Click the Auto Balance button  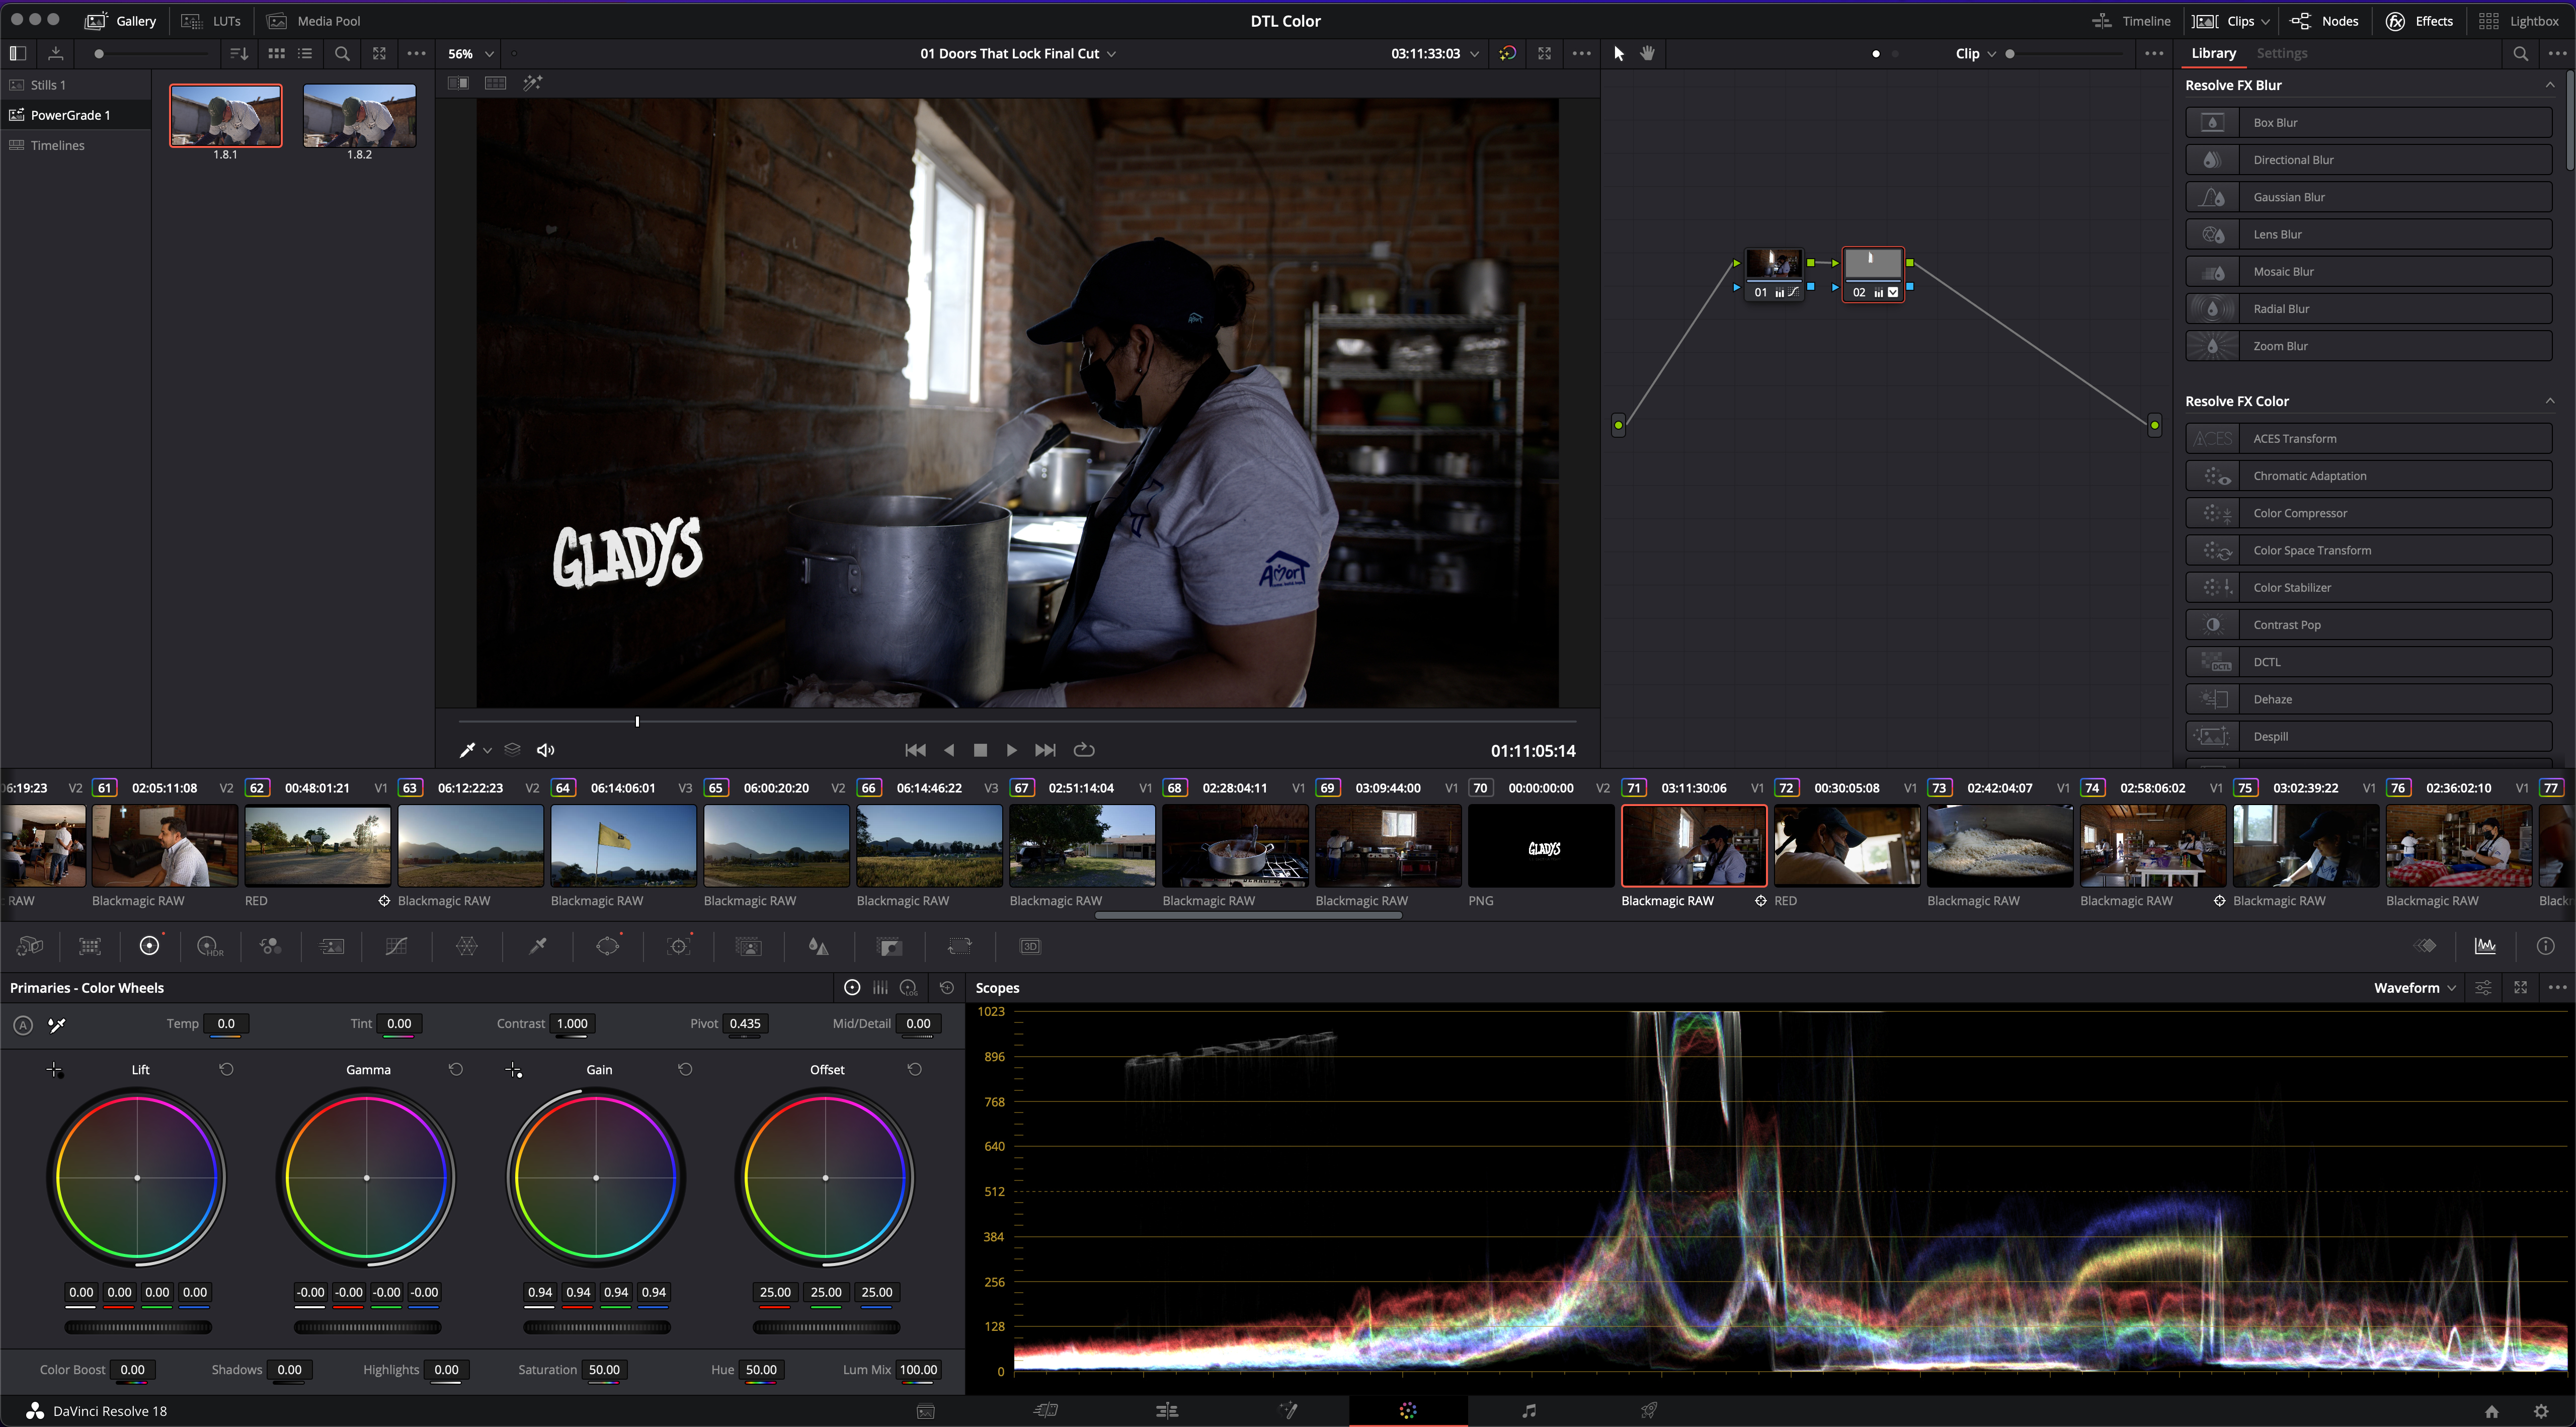pos(23,1025)
